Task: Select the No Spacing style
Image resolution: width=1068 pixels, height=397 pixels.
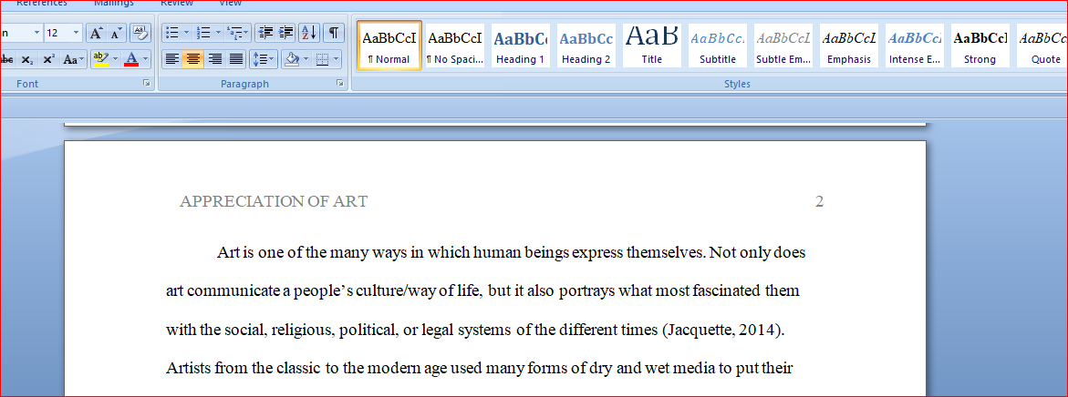Action: click(454, 45)
